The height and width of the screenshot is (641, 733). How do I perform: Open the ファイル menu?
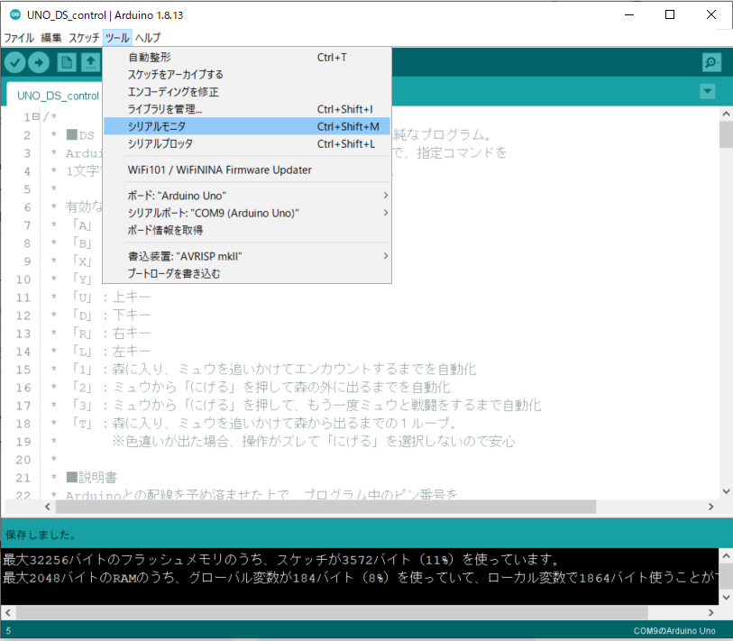[x=19, y=37]
